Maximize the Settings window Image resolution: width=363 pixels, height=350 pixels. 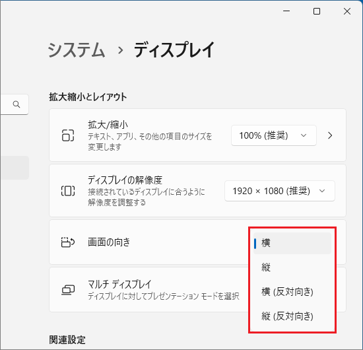tap(317, 11)
